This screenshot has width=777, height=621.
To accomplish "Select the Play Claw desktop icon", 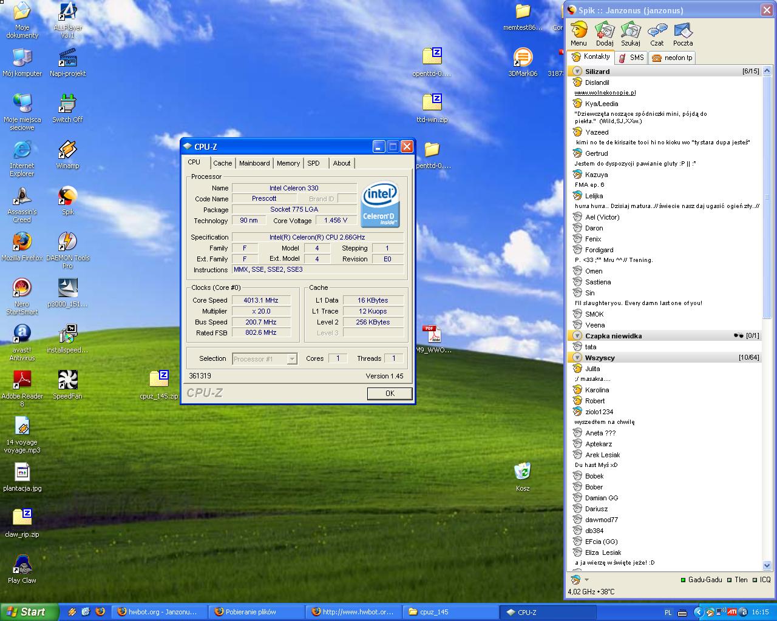I will click(22, 569).
